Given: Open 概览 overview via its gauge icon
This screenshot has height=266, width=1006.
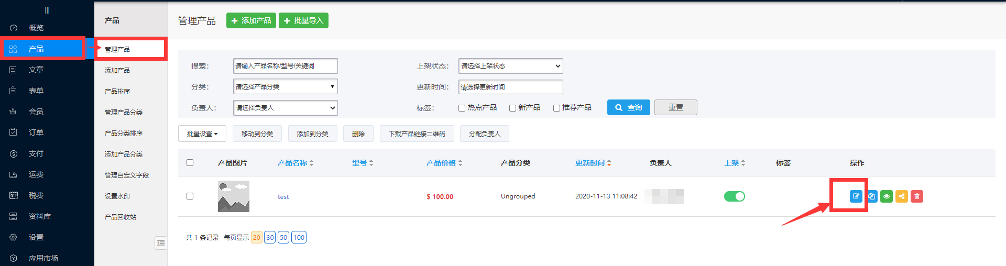Looking at the screenshot, I should click(14, 28).
